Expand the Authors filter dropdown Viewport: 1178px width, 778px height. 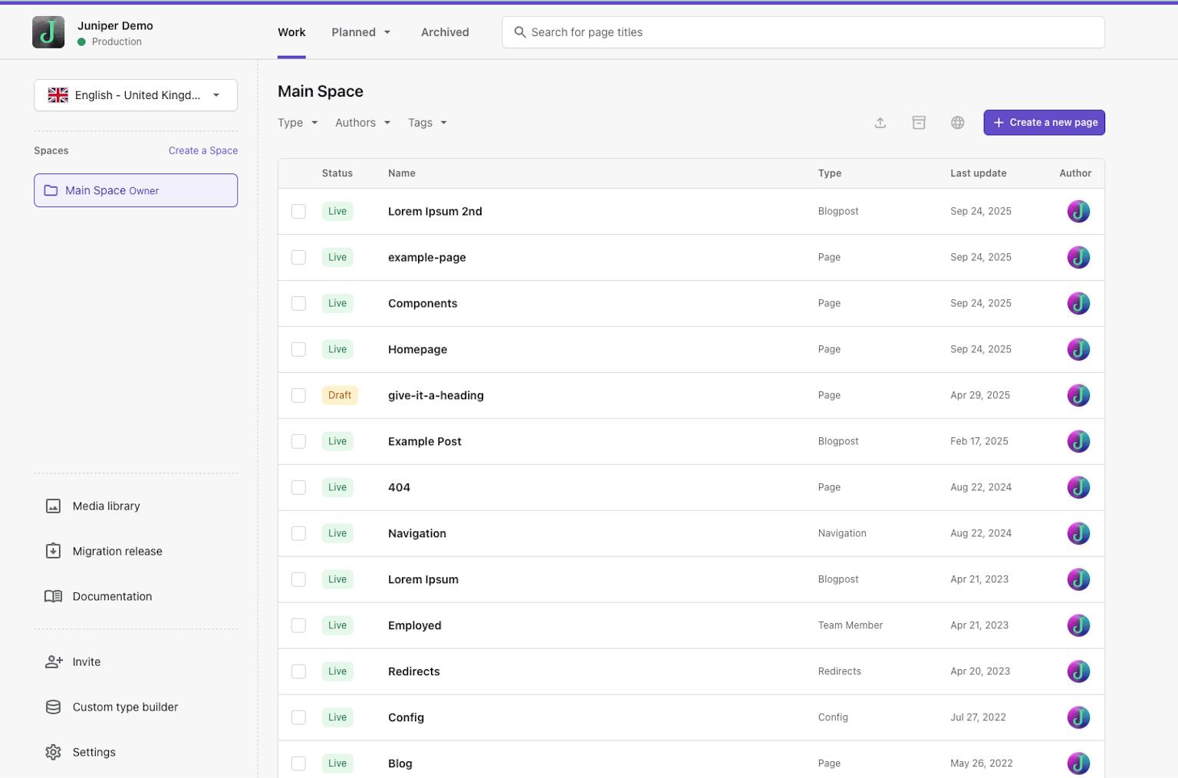coord(363,123)
